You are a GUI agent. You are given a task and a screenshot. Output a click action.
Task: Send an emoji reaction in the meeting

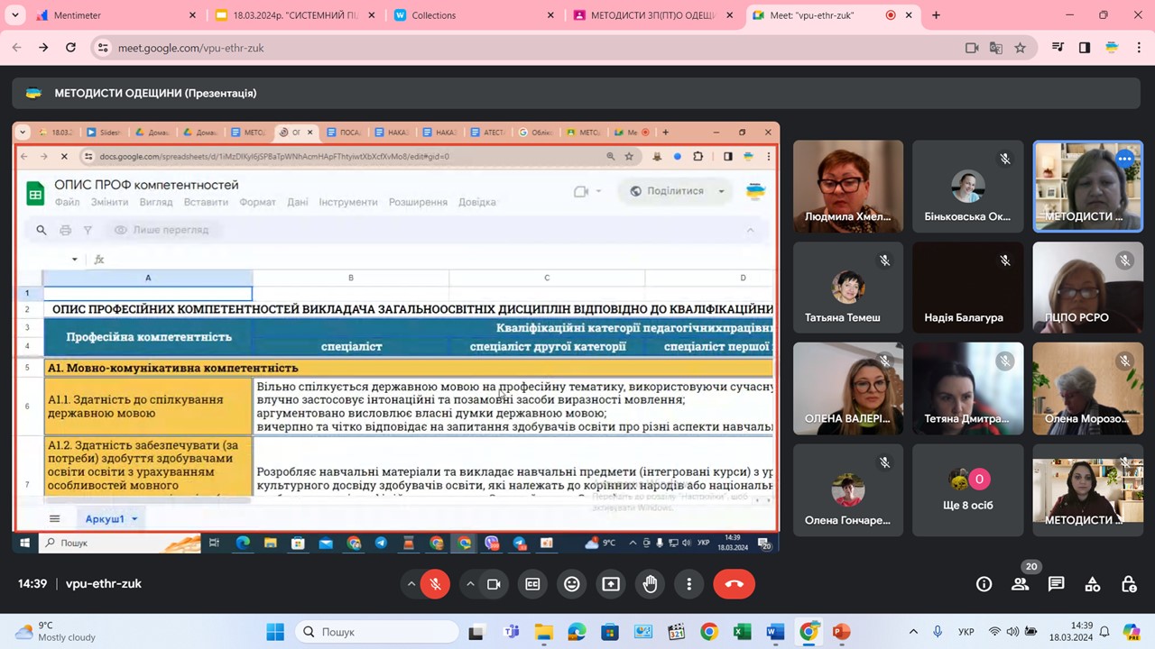[571, 584]
